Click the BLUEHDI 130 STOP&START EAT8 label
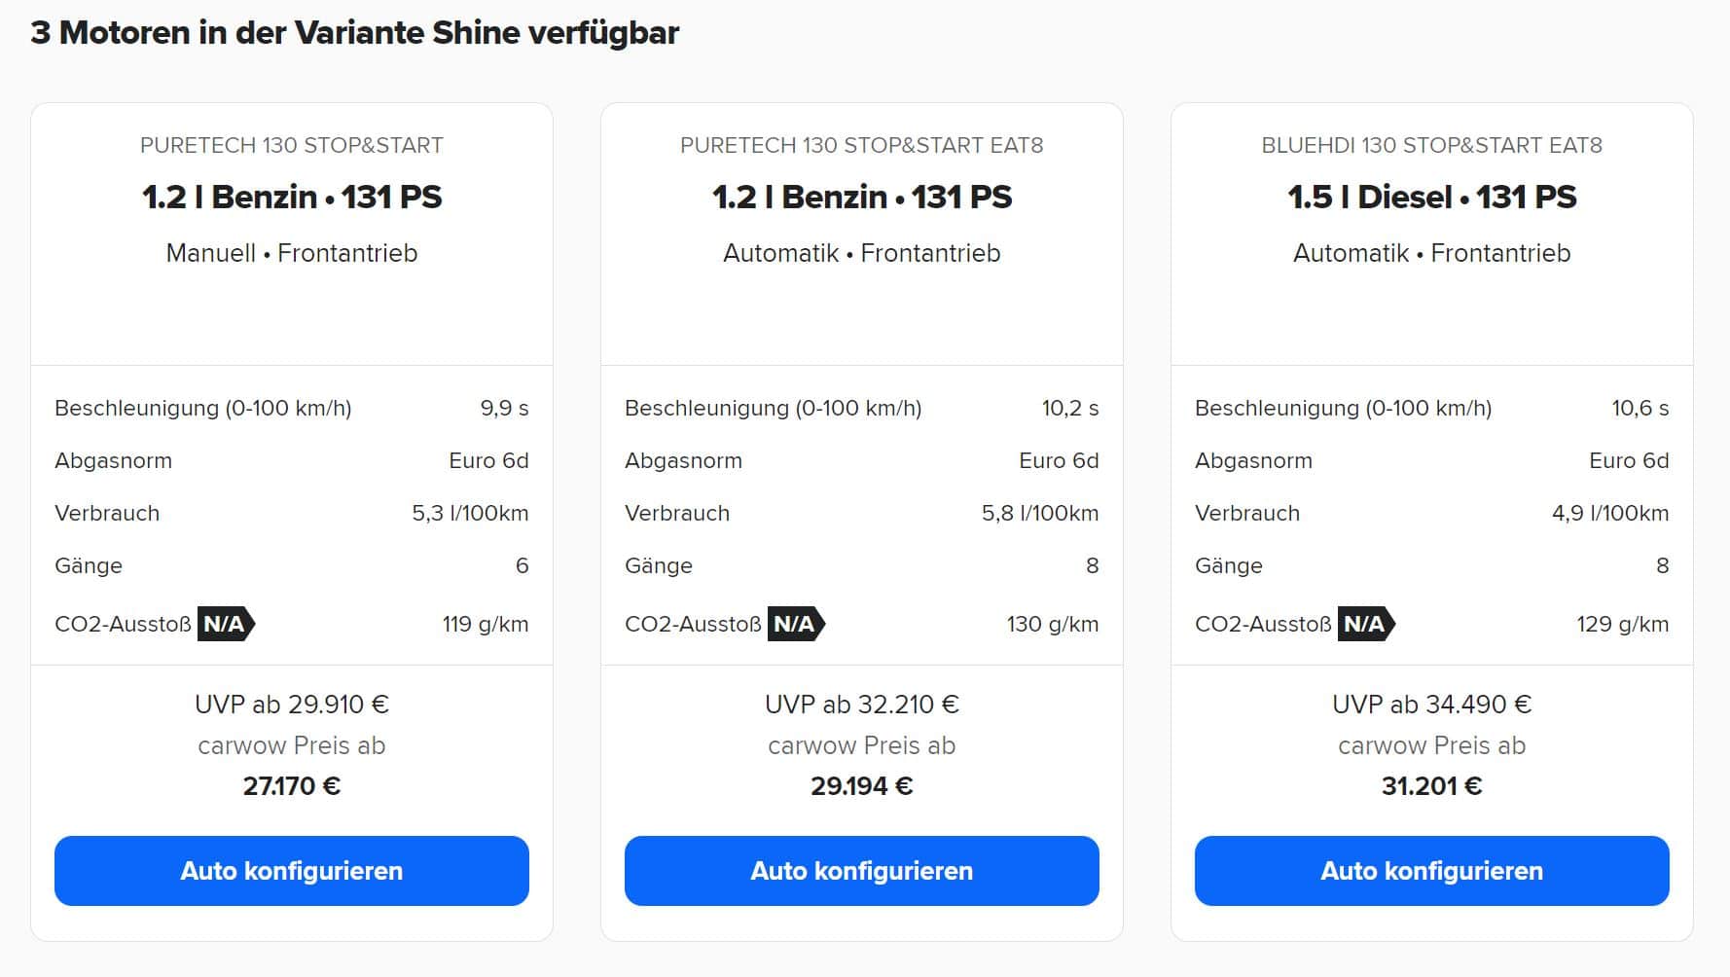 click(x=1432, y=146)
